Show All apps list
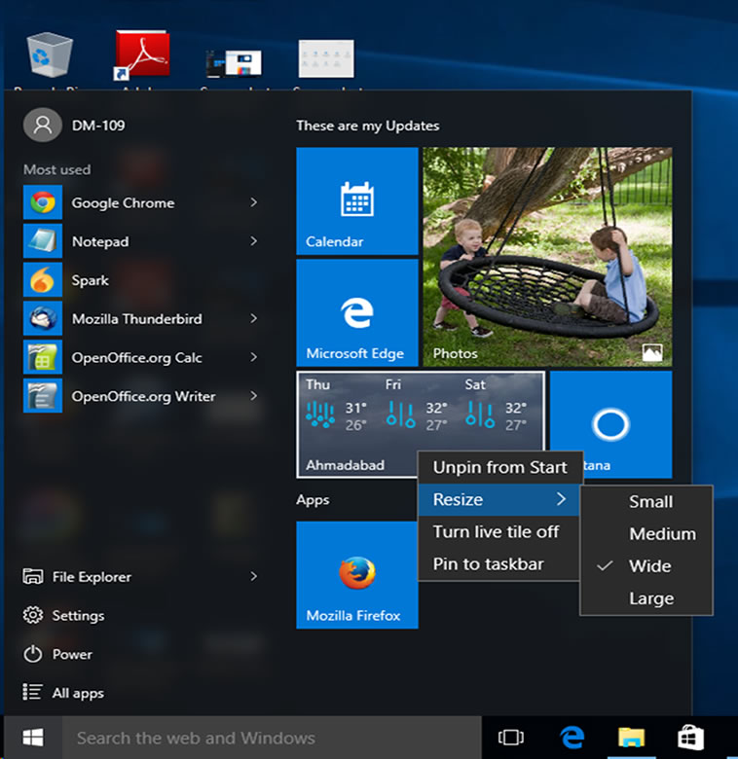Image resolution: width=738 pixels, height=759 pixels. point(63,693)
